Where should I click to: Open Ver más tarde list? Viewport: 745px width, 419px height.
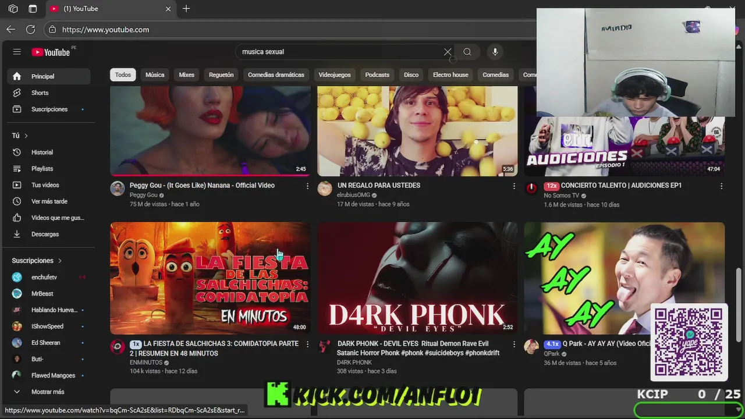click(48, 201)
